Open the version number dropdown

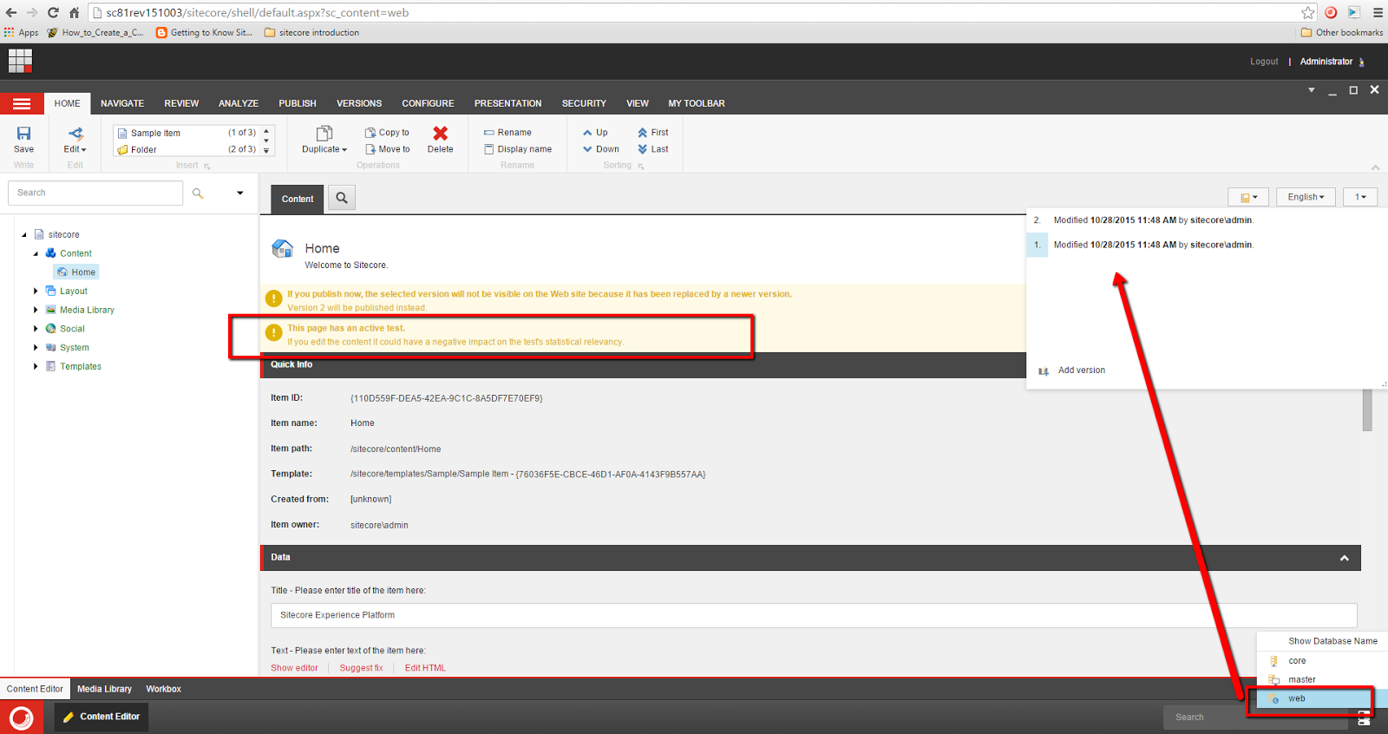1360,197
